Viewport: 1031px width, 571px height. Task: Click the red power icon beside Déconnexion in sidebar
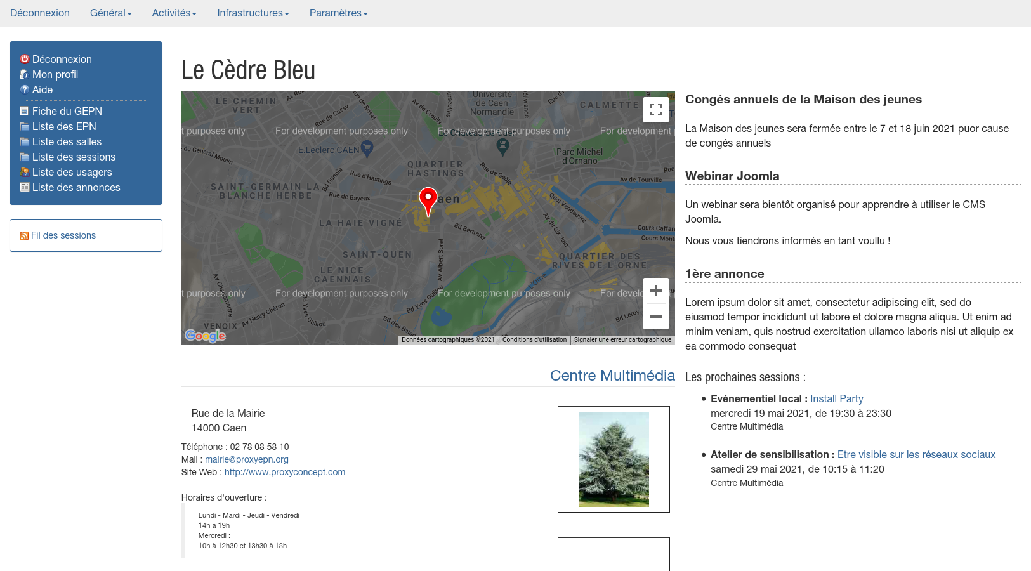tap(25, 59)
